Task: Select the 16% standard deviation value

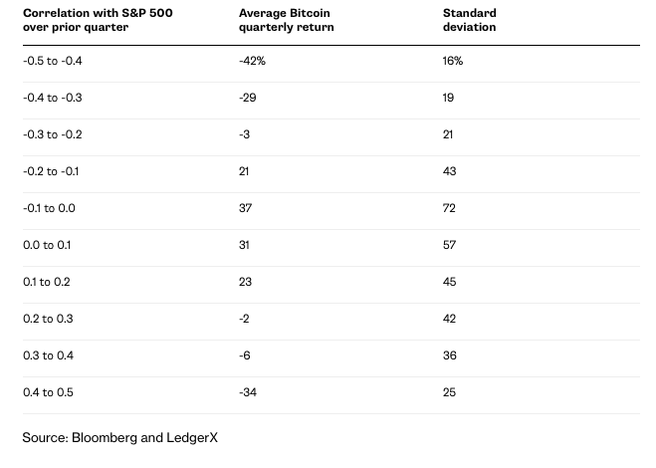Action: point(453,62)
